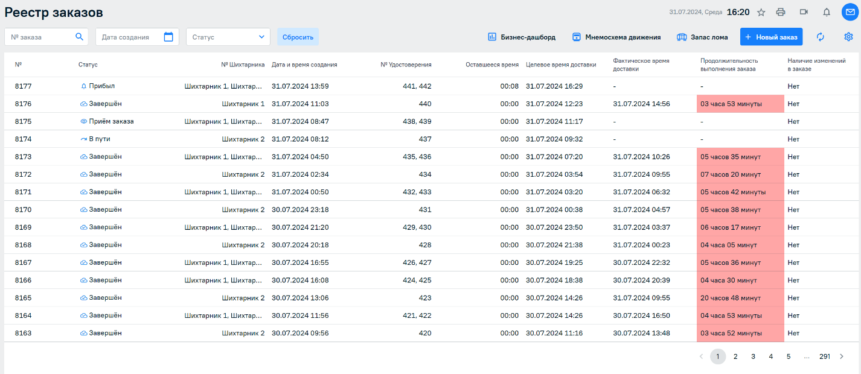The image size is (861, 374).
Task: Click the printer icon in header
Action: point(781,12)
